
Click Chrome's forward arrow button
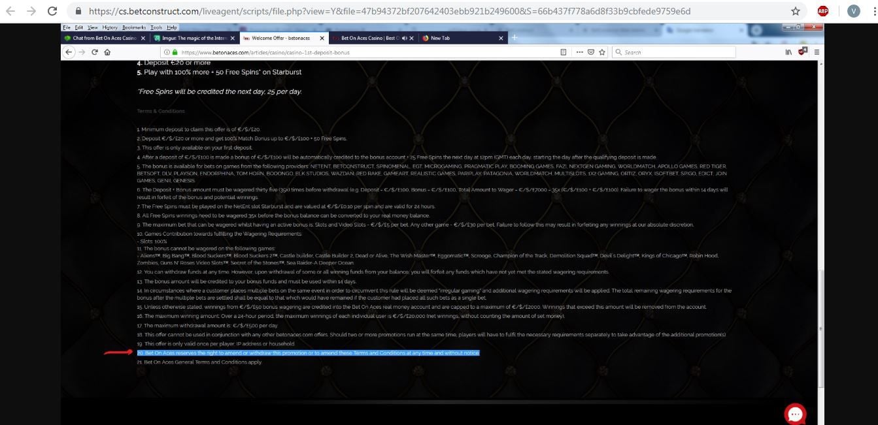coord(31,11)
